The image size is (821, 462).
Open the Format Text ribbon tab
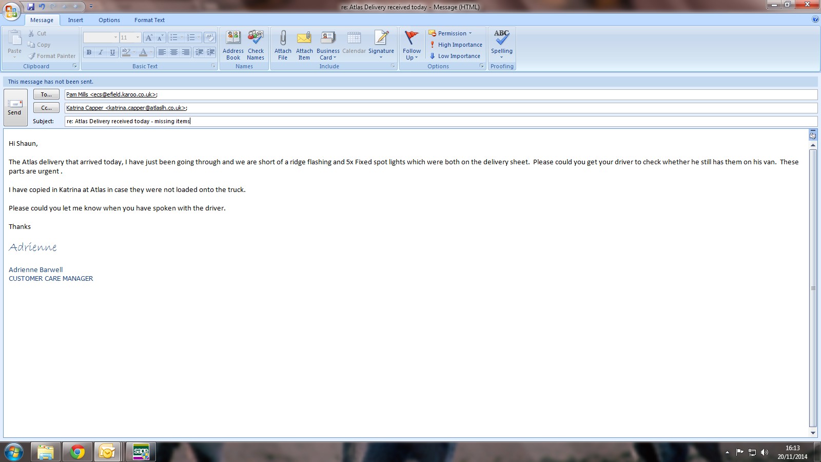pyautogui.click(x=149, y=20)
